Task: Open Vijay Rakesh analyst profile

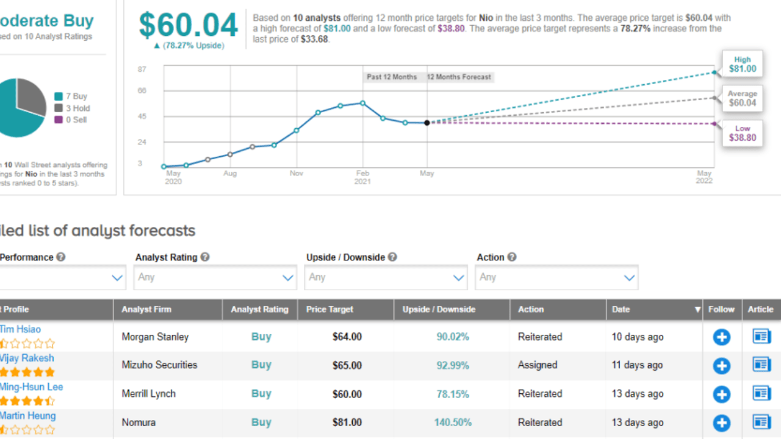Action: tap(27, 358)
